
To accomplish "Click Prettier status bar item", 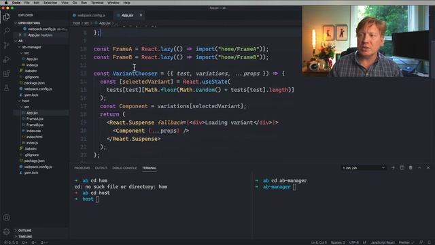I will tap(406, 242).
